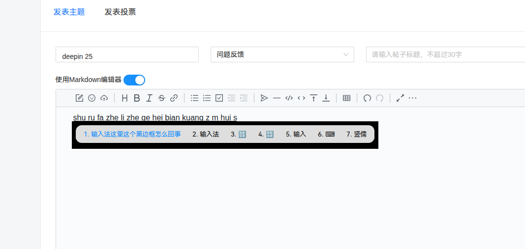Viewport: 525px width, 249px height.
Task: Select candidate 1 输入法这里这个黑边框怎么回事
Action: 132,134
